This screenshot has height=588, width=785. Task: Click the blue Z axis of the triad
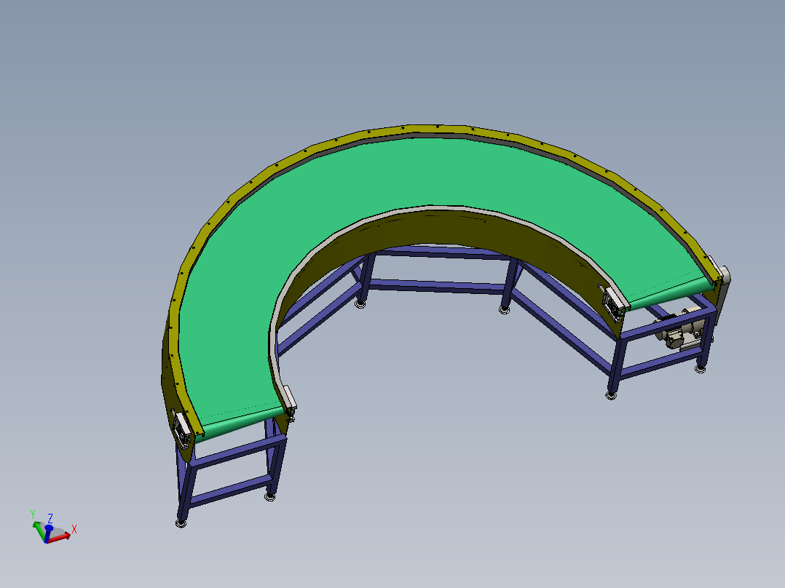tap(48, 533)
